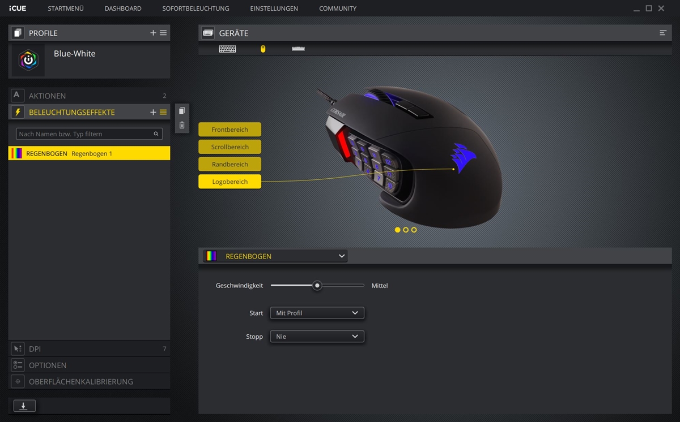This screenshot has height=422, width=680.
Task: Collapse the BELEUCHTUNGSEFFEKTE section header
Action: click(89, 112)
